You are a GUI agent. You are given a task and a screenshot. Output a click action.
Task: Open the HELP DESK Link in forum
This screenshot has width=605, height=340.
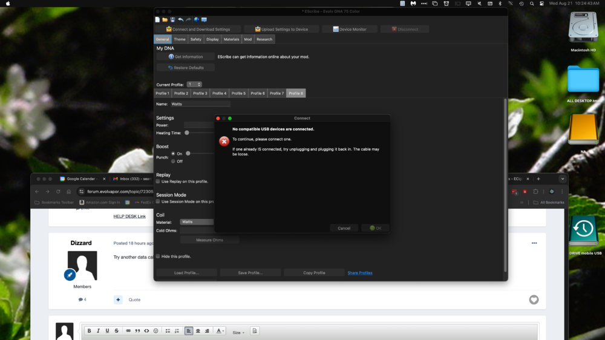(x=129, y=217)
